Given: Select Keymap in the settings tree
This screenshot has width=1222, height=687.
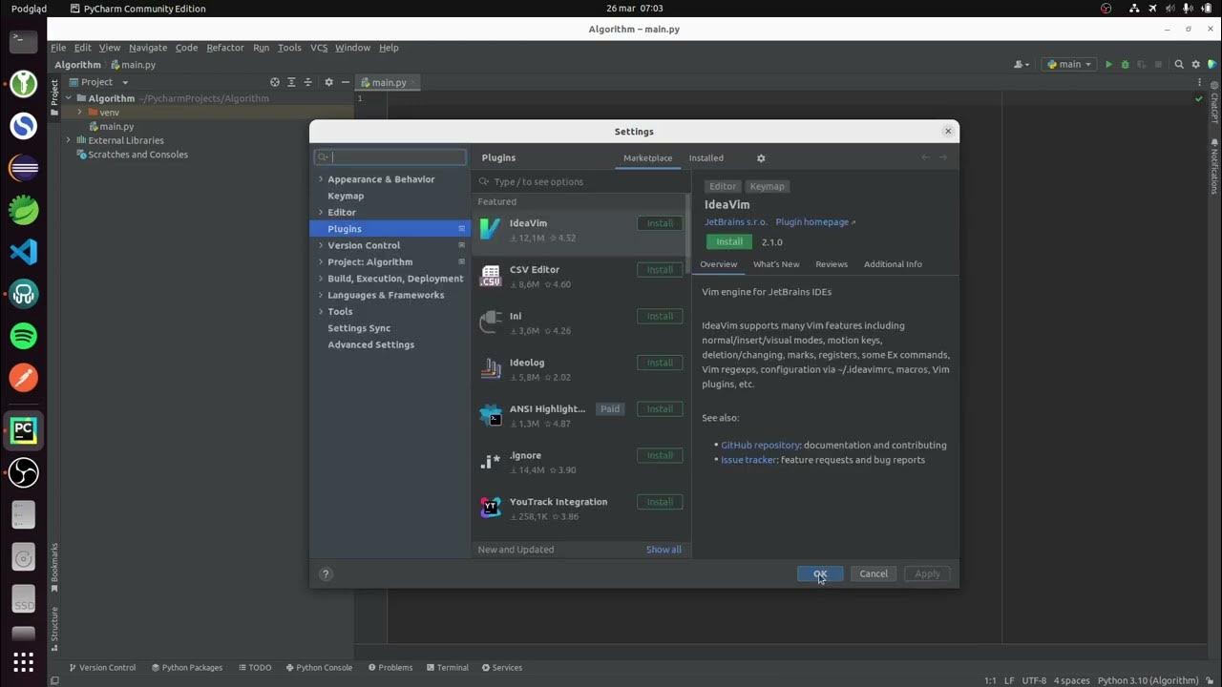Looking at the screenshot, I should [346, 196].
